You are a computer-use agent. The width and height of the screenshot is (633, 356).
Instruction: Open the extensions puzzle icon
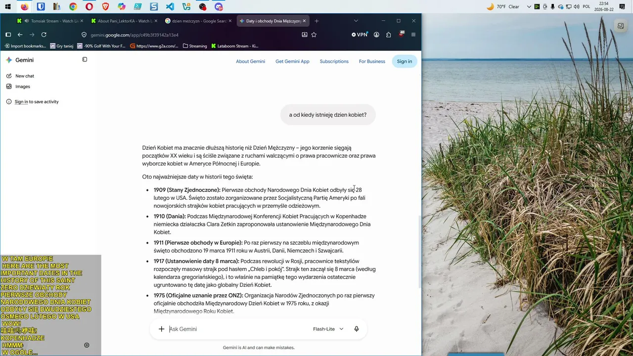point(389,35)
